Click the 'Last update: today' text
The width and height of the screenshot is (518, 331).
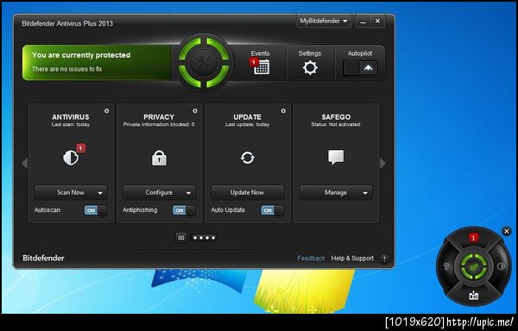[x=248, y=125]
